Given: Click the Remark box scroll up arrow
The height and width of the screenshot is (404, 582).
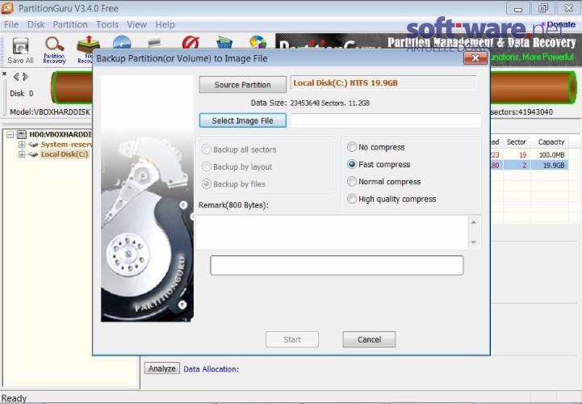Looking at the screenshot, I should (474, 222).
